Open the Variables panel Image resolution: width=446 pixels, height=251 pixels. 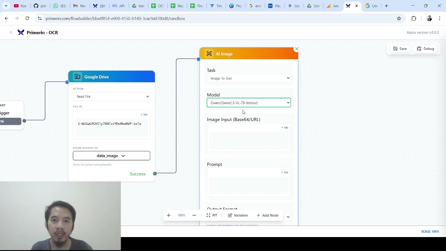(238, 215)
